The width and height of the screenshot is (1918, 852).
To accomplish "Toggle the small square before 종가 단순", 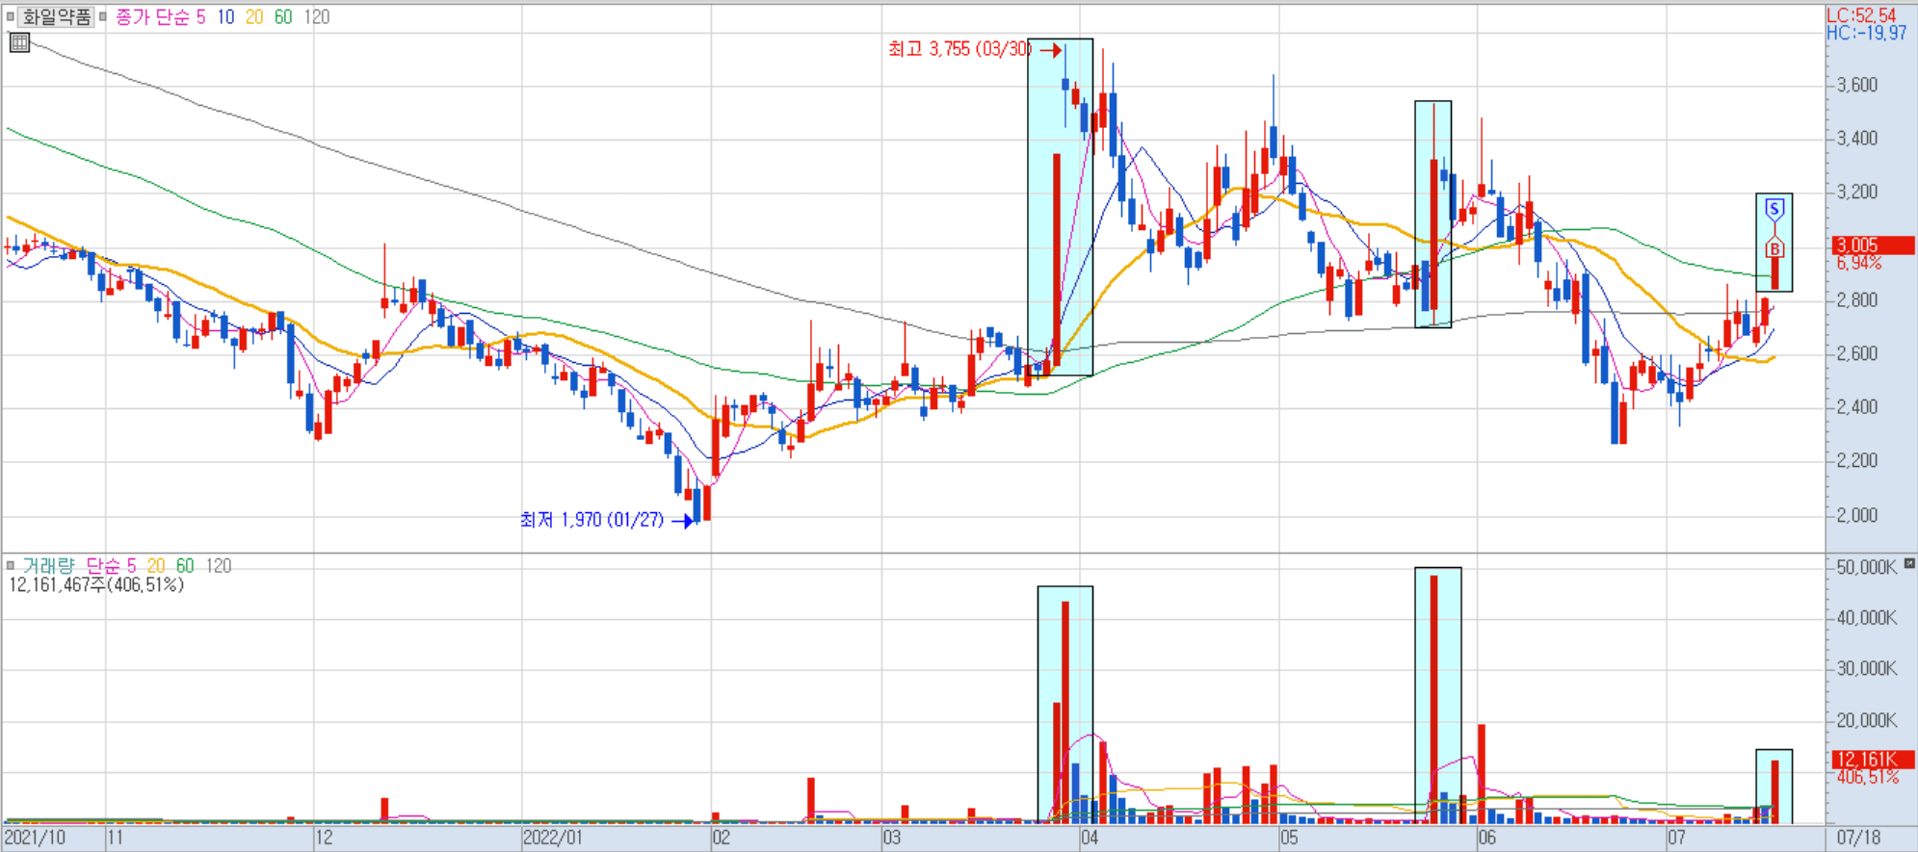I will click(102, 16).
